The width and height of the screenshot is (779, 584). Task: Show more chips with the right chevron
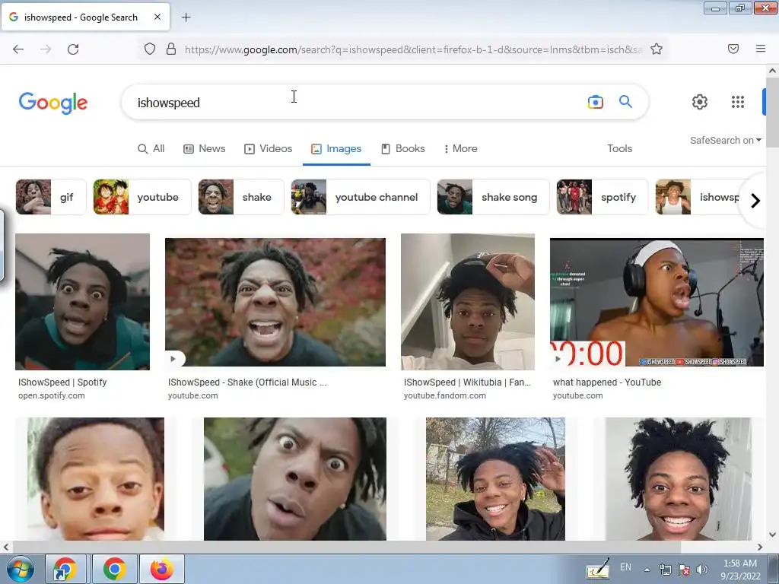[755, 201]
